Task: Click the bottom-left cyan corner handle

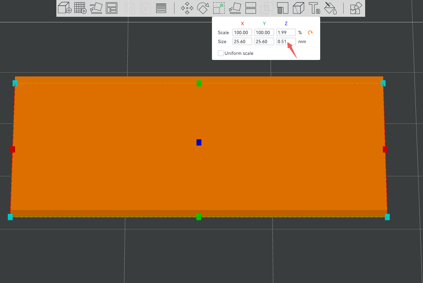Action: 10,217
